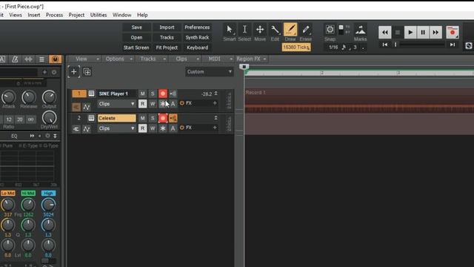Viewport: 474px width, 267px height.
Task: Adjust the compressor Output knob
Action: click(x=49, y=97)
